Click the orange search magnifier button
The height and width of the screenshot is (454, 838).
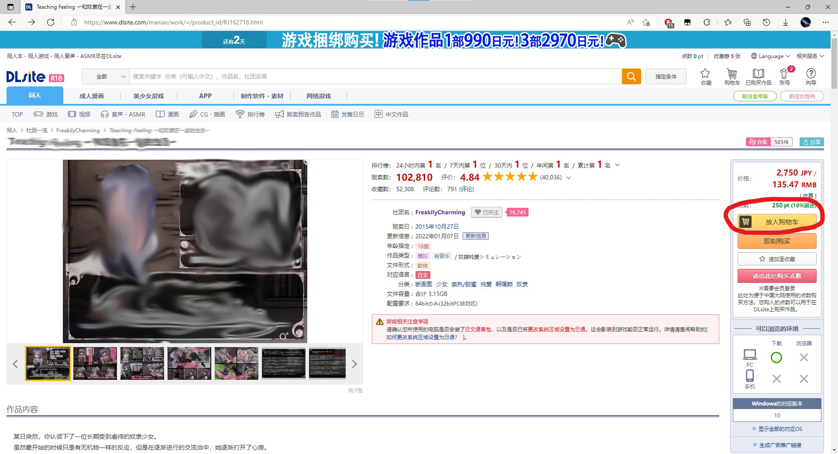[x=631, y=76]
